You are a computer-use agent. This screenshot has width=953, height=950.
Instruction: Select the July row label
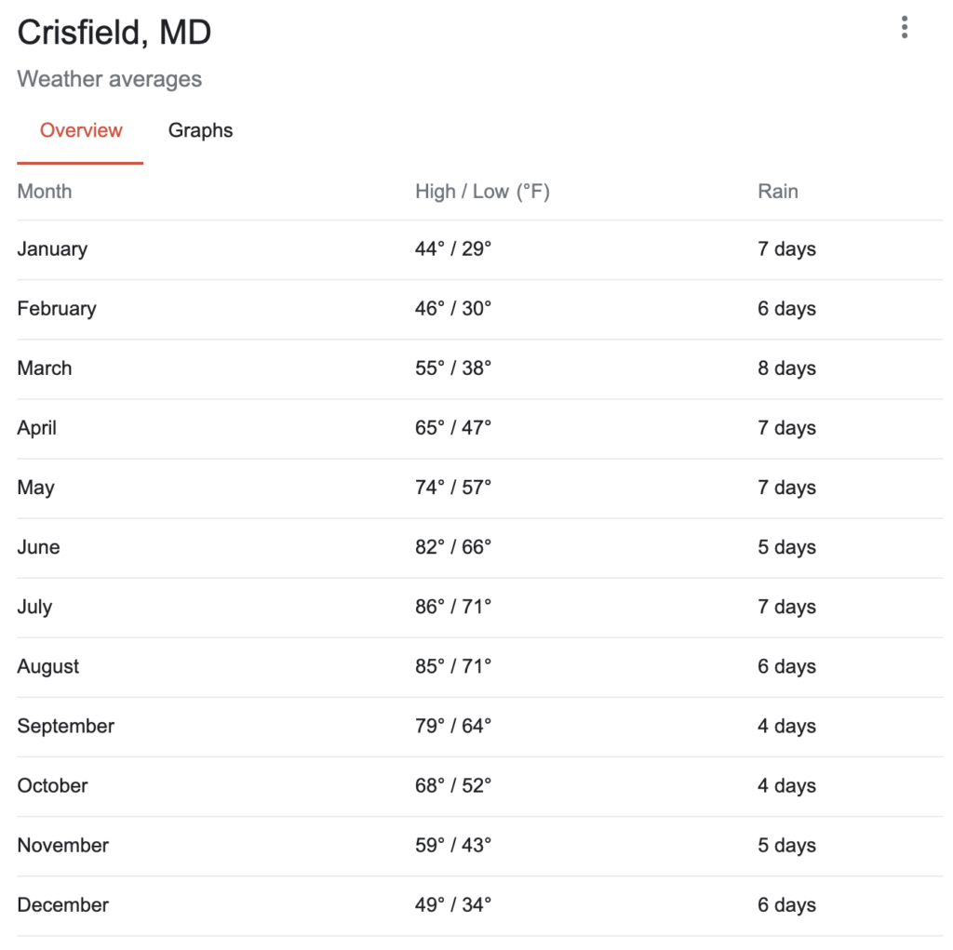click(34, 607)
